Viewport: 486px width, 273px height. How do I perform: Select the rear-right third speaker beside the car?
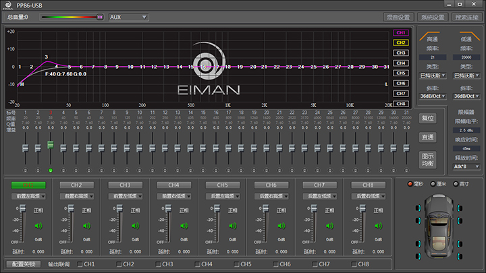click(460, 244)
